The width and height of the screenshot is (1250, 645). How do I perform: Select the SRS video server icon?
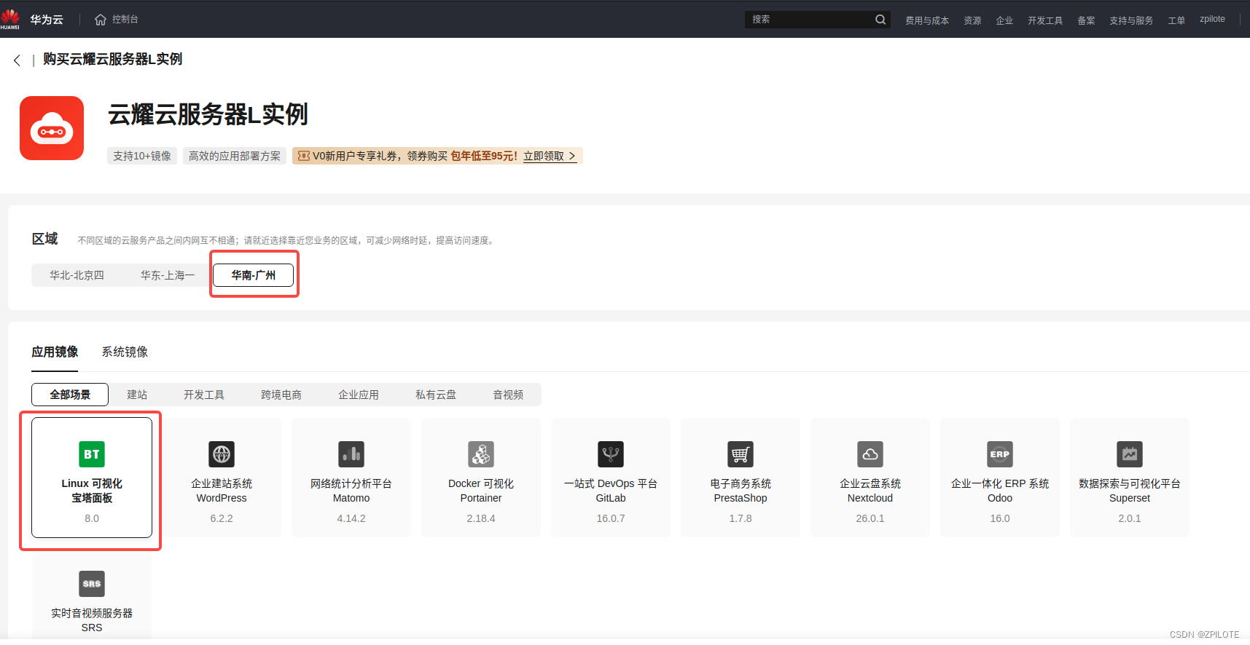click(x=92, y=584)
